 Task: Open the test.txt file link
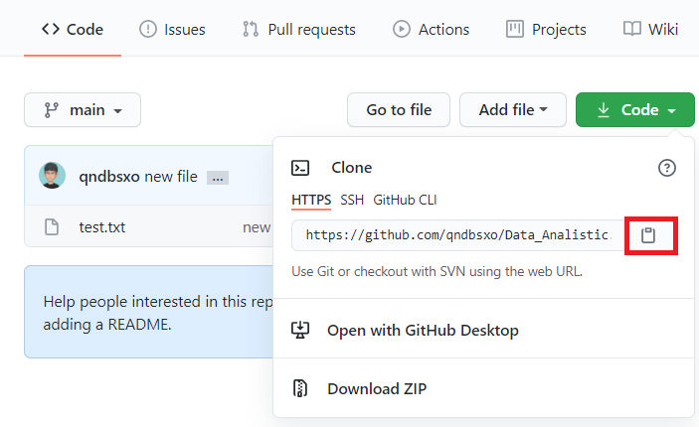(102, 227)
